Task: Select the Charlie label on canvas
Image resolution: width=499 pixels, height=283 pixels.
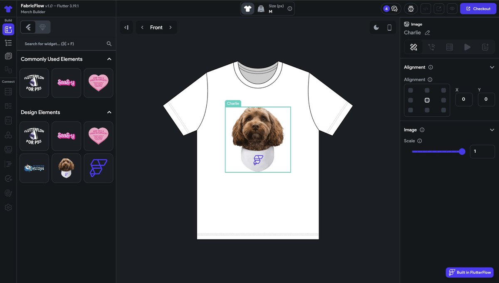Action: click(233, 103)
